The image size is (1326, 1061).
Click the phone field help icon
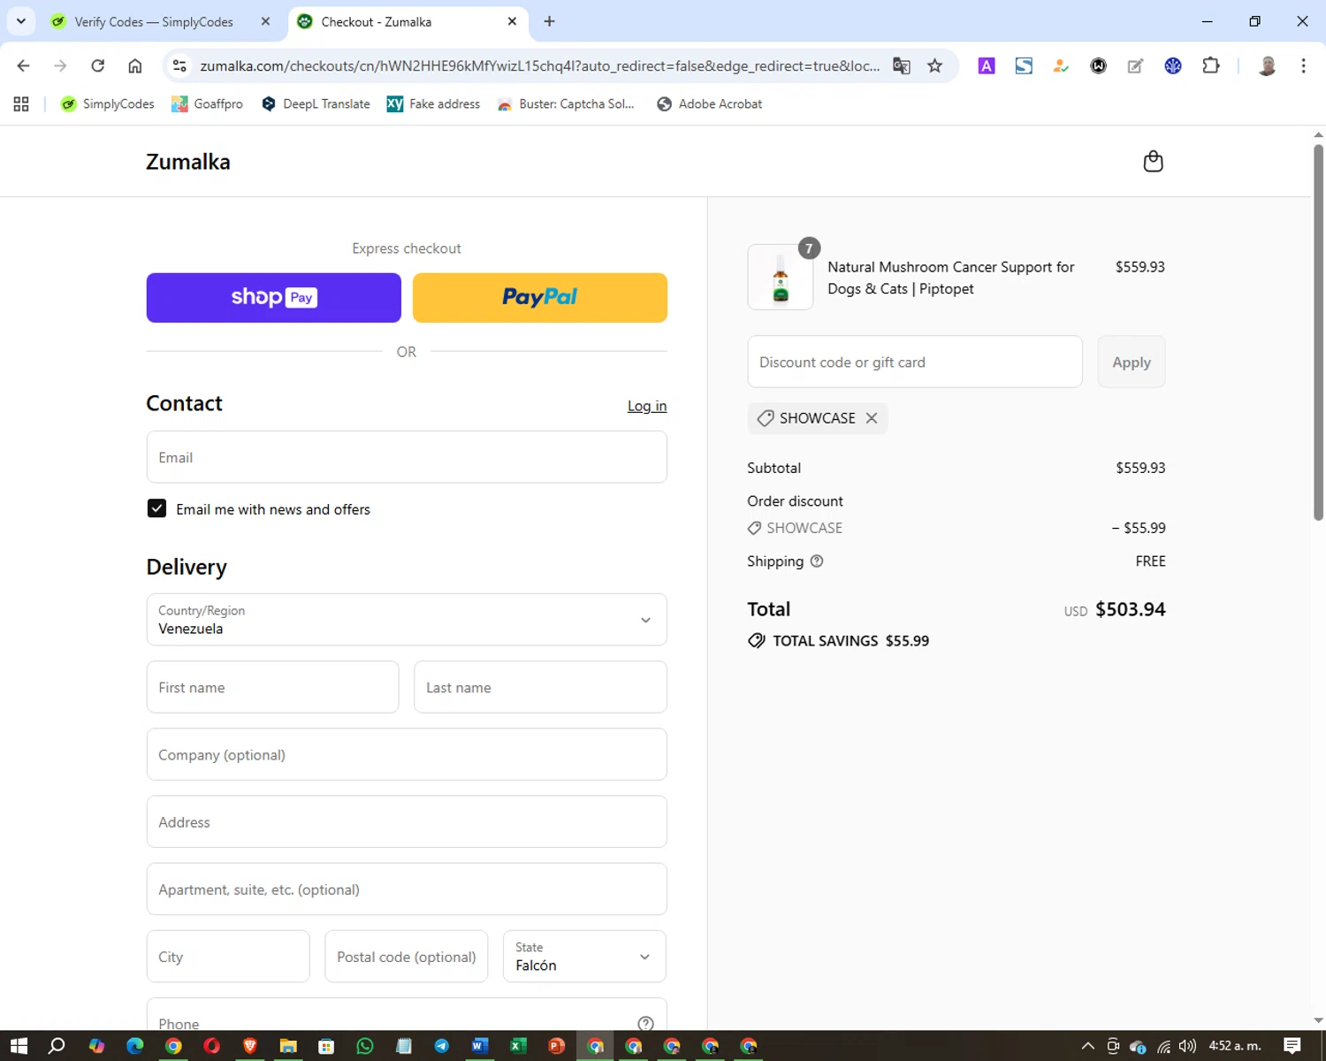click(646, 1023)
